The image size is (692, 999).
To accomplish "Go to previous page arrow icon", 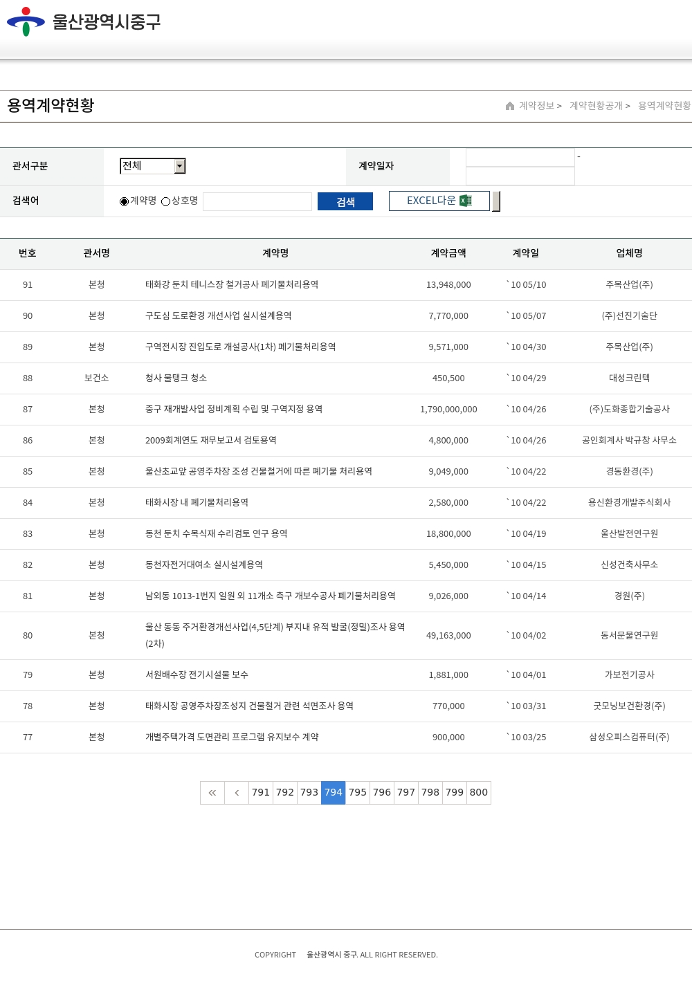I will (237, 793).
